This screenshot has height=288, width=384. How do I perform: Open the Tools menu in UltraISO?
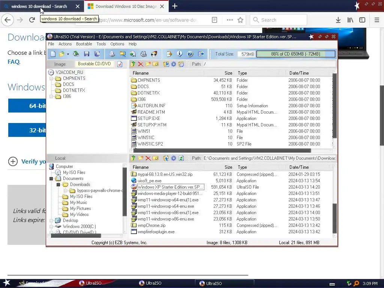click(x=101, y=44)
